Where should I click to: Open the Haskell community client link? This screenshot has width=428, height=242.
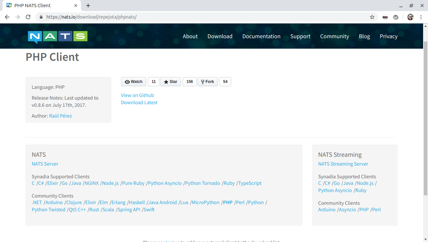coord(137,202)
